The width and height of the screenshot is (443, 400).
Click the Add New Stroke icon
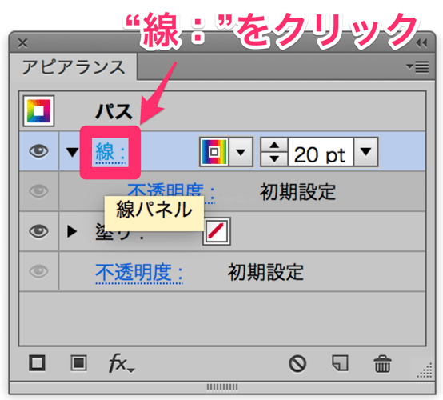pyautogui.click(x=37, y=362)
